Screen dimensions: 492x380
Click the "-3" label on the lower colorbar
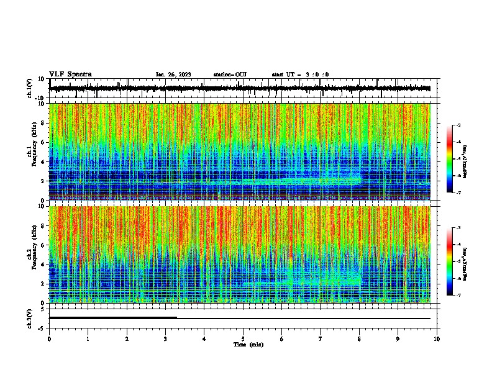(458, 228)
